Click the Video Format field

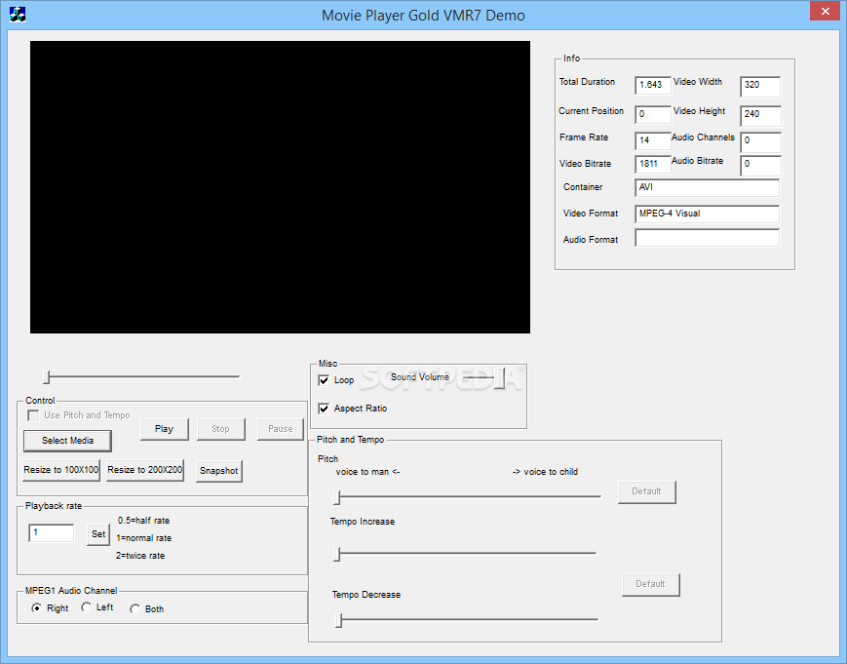click(707, 214)
